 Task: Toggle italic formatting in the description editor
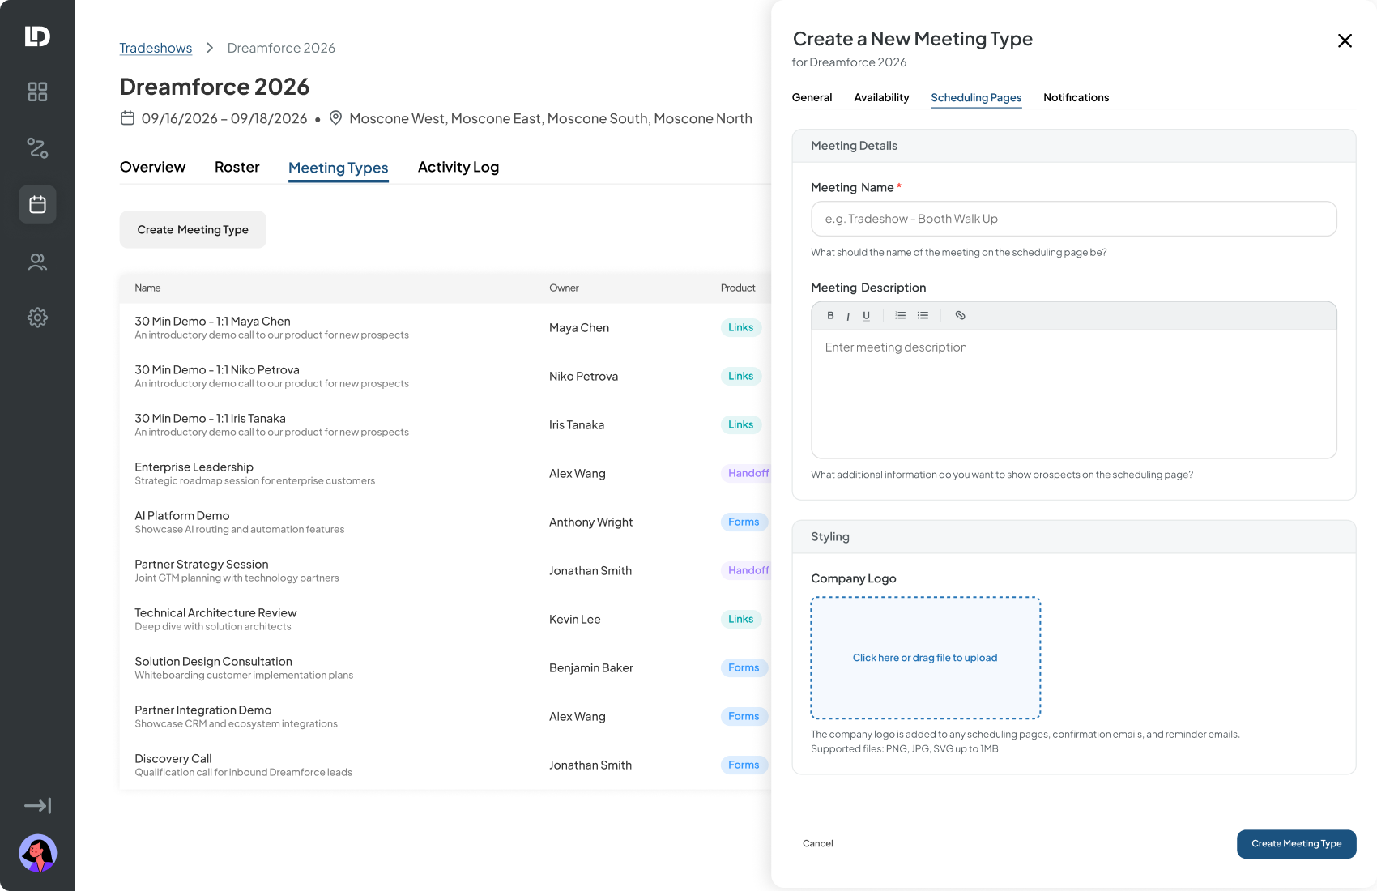[x=848, y=316]
